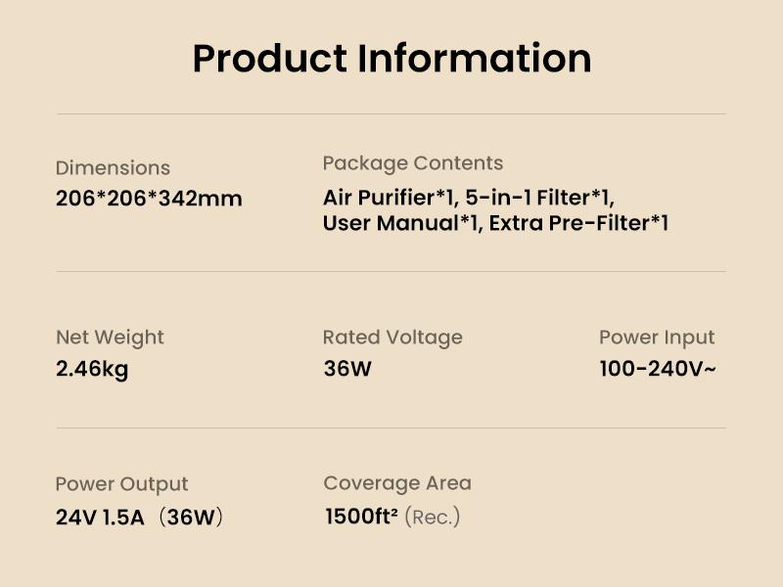The height and width of the screenshot is (587, 783).
Task: Click the Product Information heading
Action: pyautogui.click(x=391, y=59)
